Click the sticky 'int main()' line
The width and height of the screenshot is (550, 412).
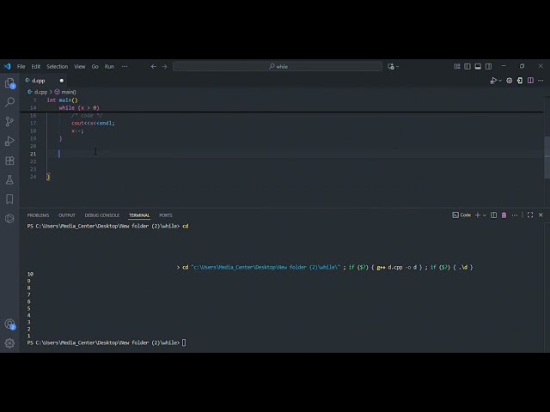(62, 100)
